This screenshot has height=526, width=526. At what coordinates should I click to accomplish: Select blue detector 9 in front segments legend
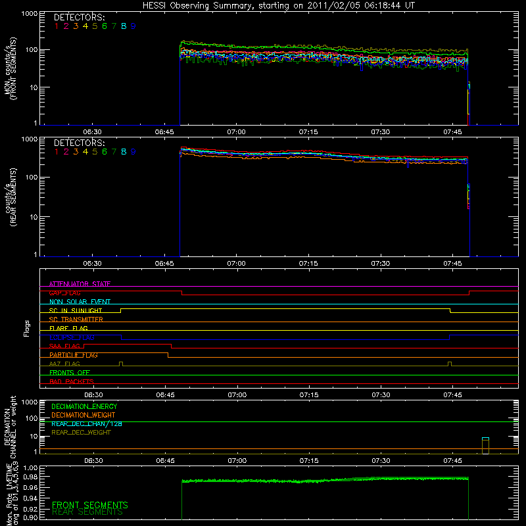pos(133,26)
